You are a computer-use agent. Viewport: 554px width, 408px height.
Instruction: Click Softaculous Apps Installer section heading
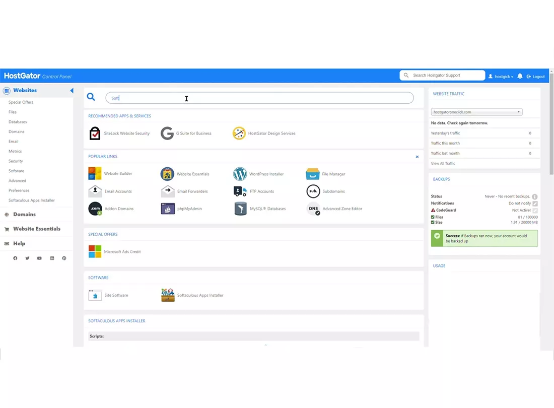(117, 321)
